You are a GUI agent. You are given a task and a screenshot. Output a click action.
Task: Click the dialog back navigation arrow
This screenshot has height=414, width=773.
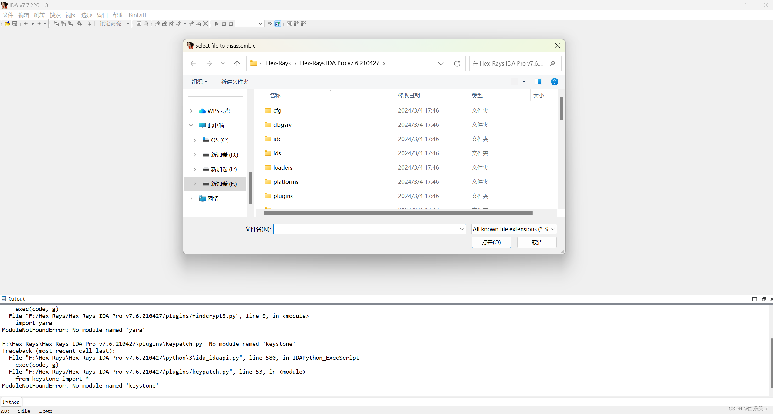193,63
